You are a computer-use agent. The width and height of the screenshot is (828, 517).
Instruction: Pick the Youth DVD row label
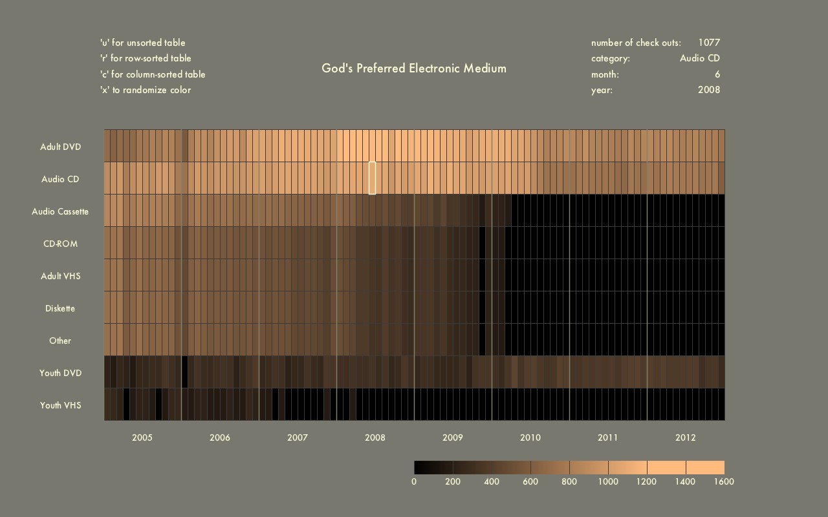click(60, 373)
